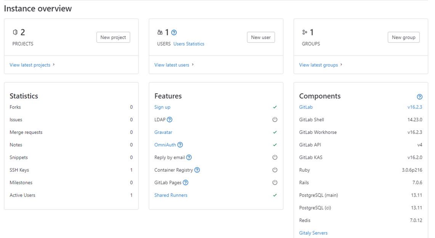This screenshot has height=238, width=435.
Task: Click the GitLab Pages power icon
Action: click(x=274, y=183)
